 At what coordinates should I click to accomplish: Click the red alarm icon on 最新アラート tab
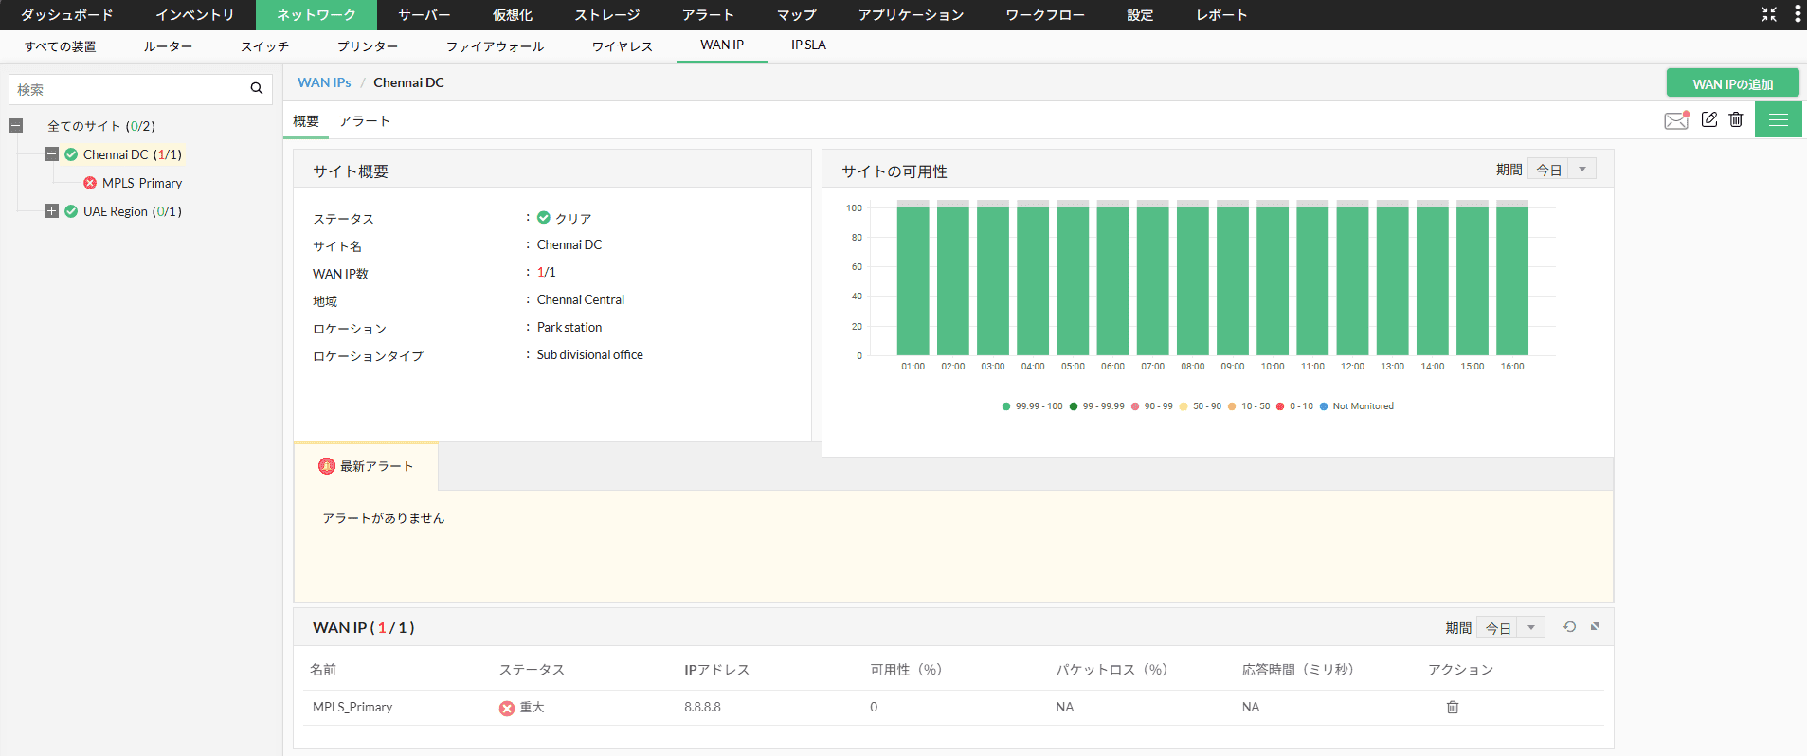[327, 466]
